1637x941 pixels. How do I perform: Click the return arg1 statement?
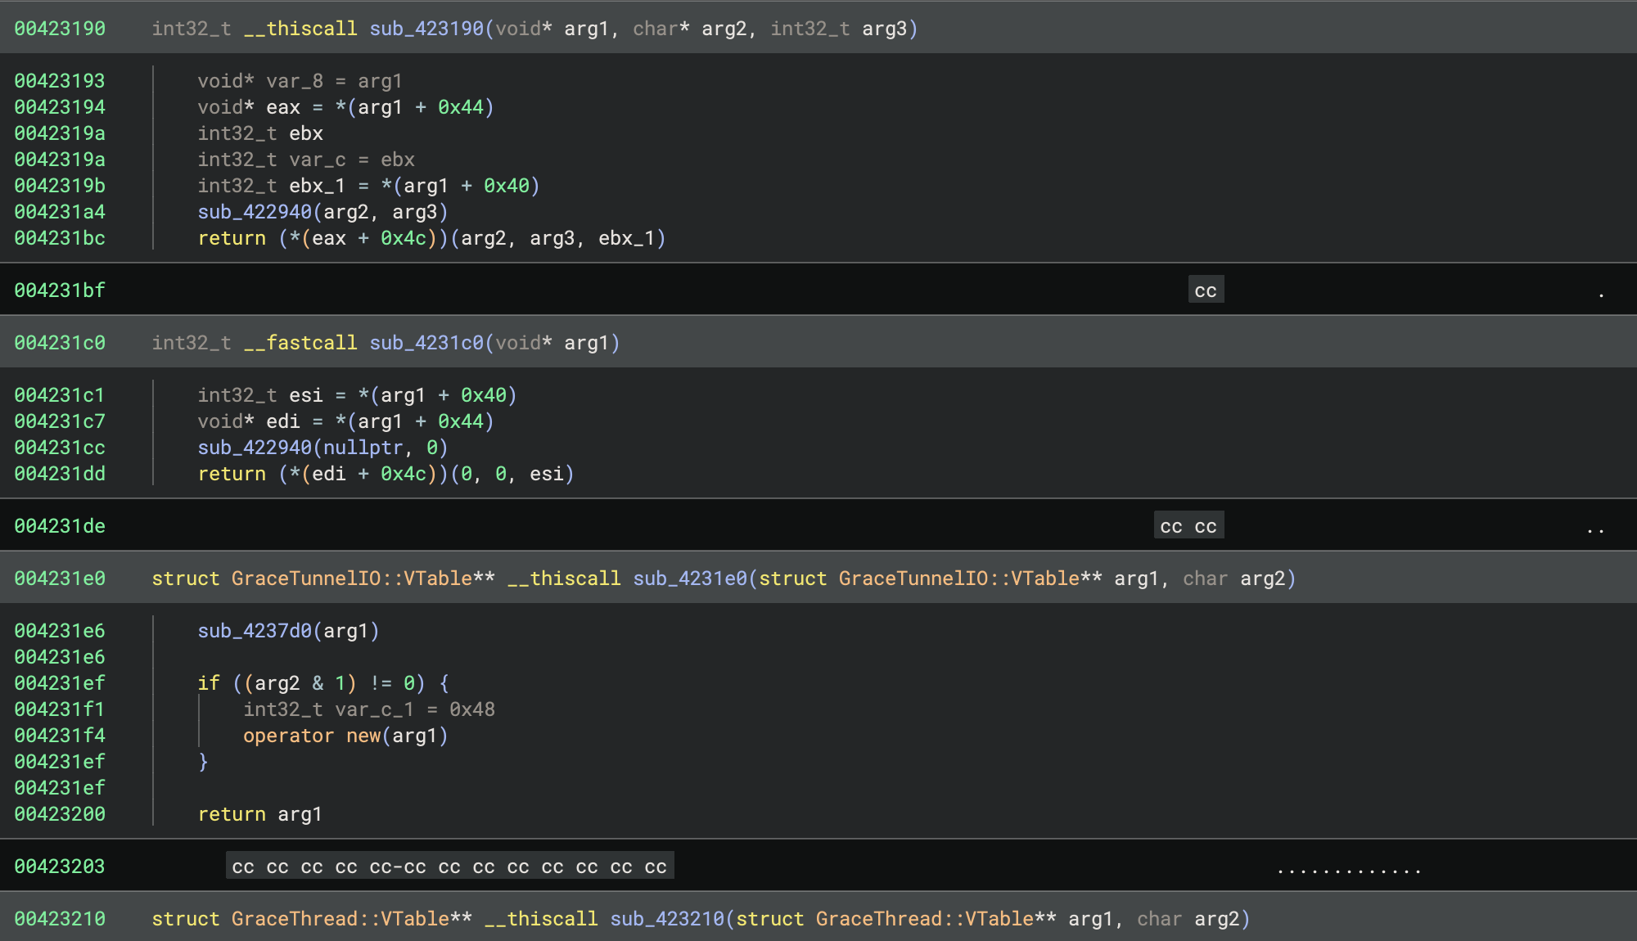259,814
